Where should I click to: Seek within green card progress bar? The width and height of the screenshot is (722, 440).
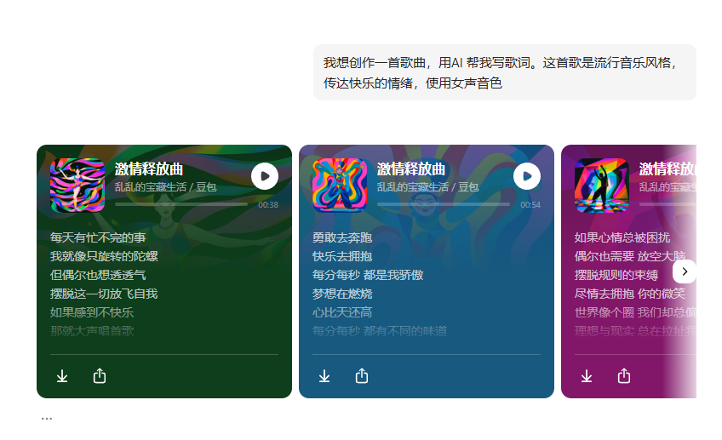181,204
